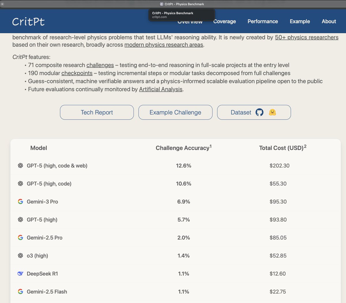The height and width of the screenshot is (303, 346).
Task: Click the DeepSeek whale icon
Action: (x=20, y=274)
